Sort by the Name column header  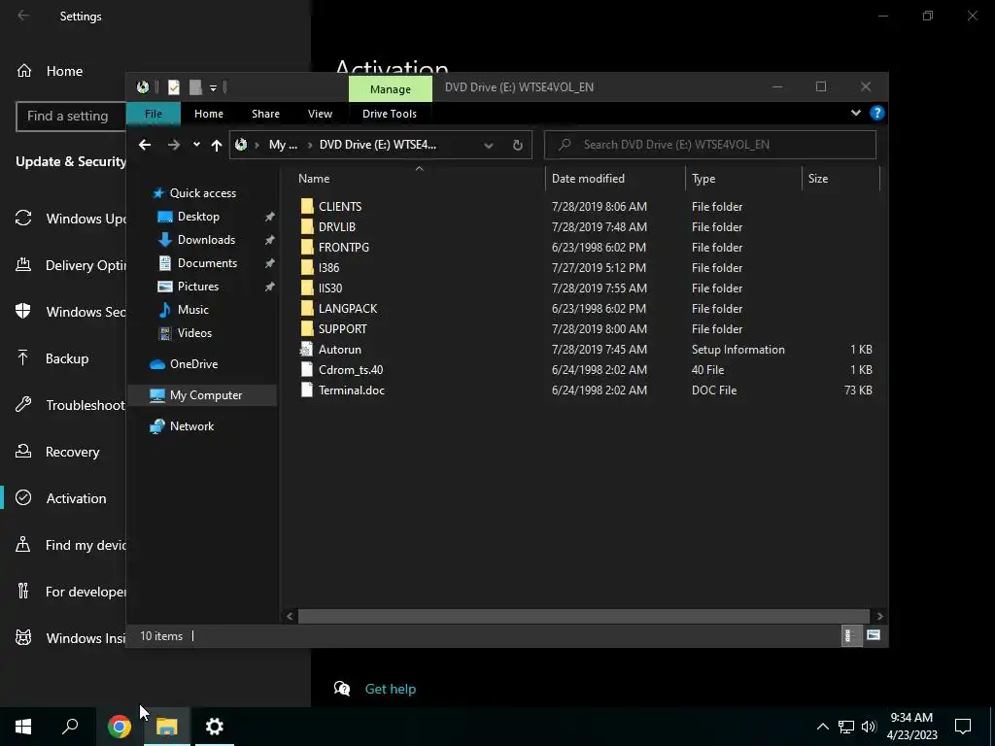pos(419,179)
